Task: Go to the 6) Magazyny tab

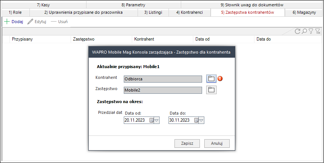Action: (304, 13)
